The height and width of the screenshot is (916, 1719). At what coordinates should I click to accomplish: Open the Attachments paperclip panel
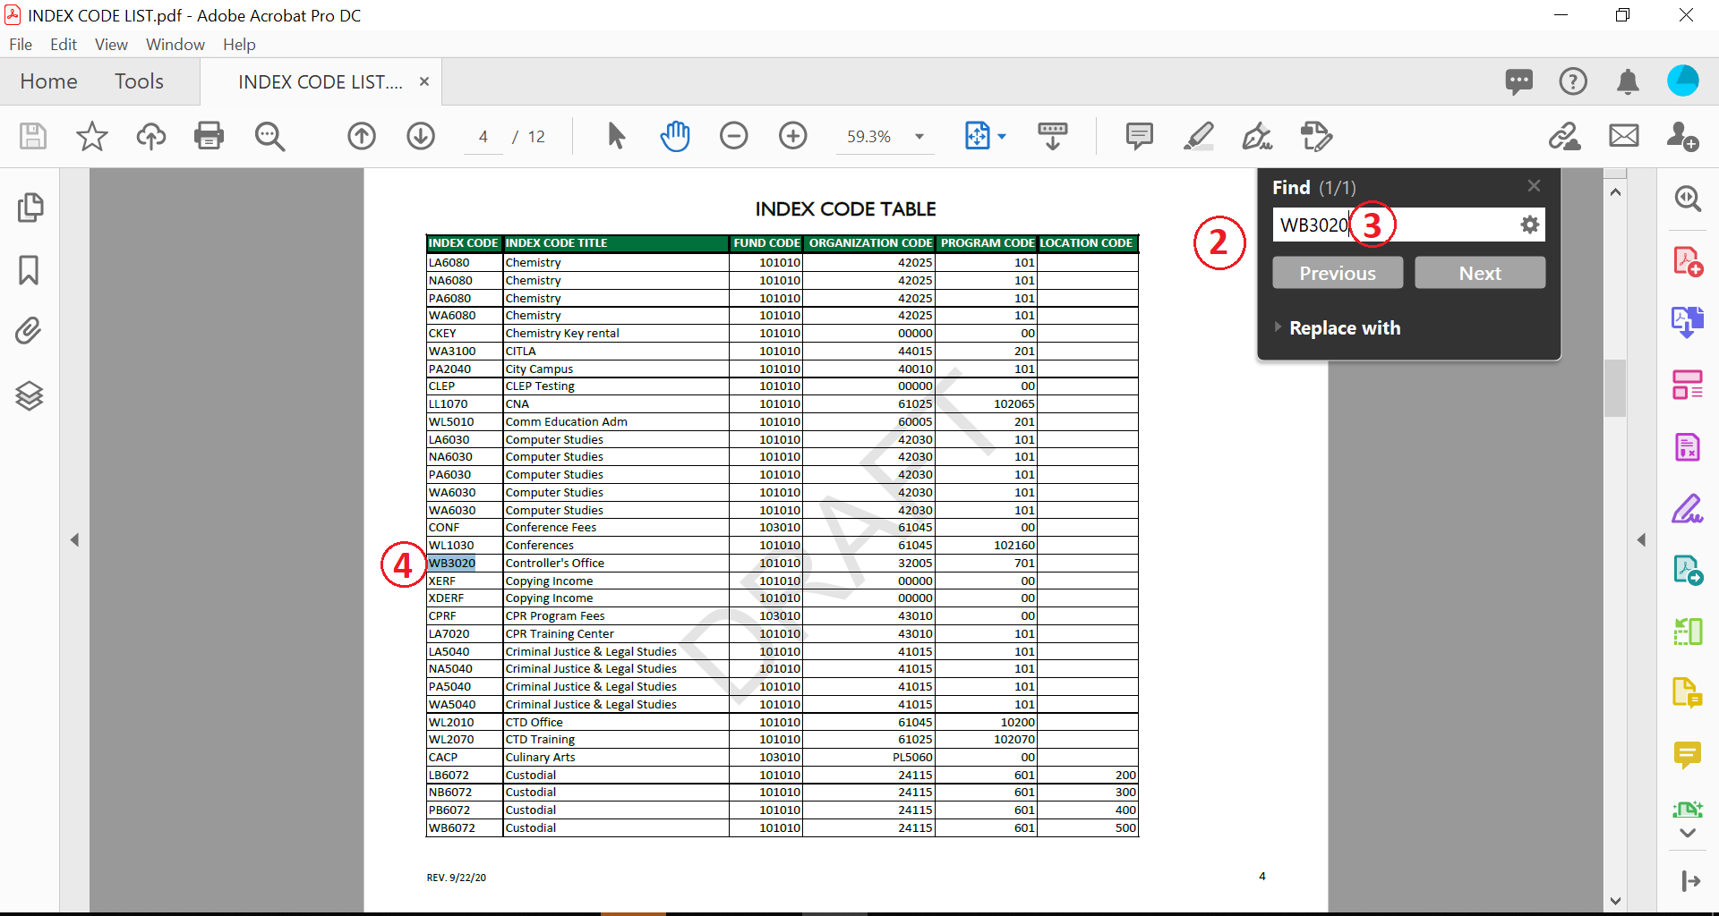29,331
